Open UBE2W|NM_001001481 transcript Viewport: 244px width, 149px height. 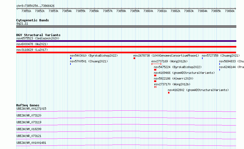click(x=31, y=143)
